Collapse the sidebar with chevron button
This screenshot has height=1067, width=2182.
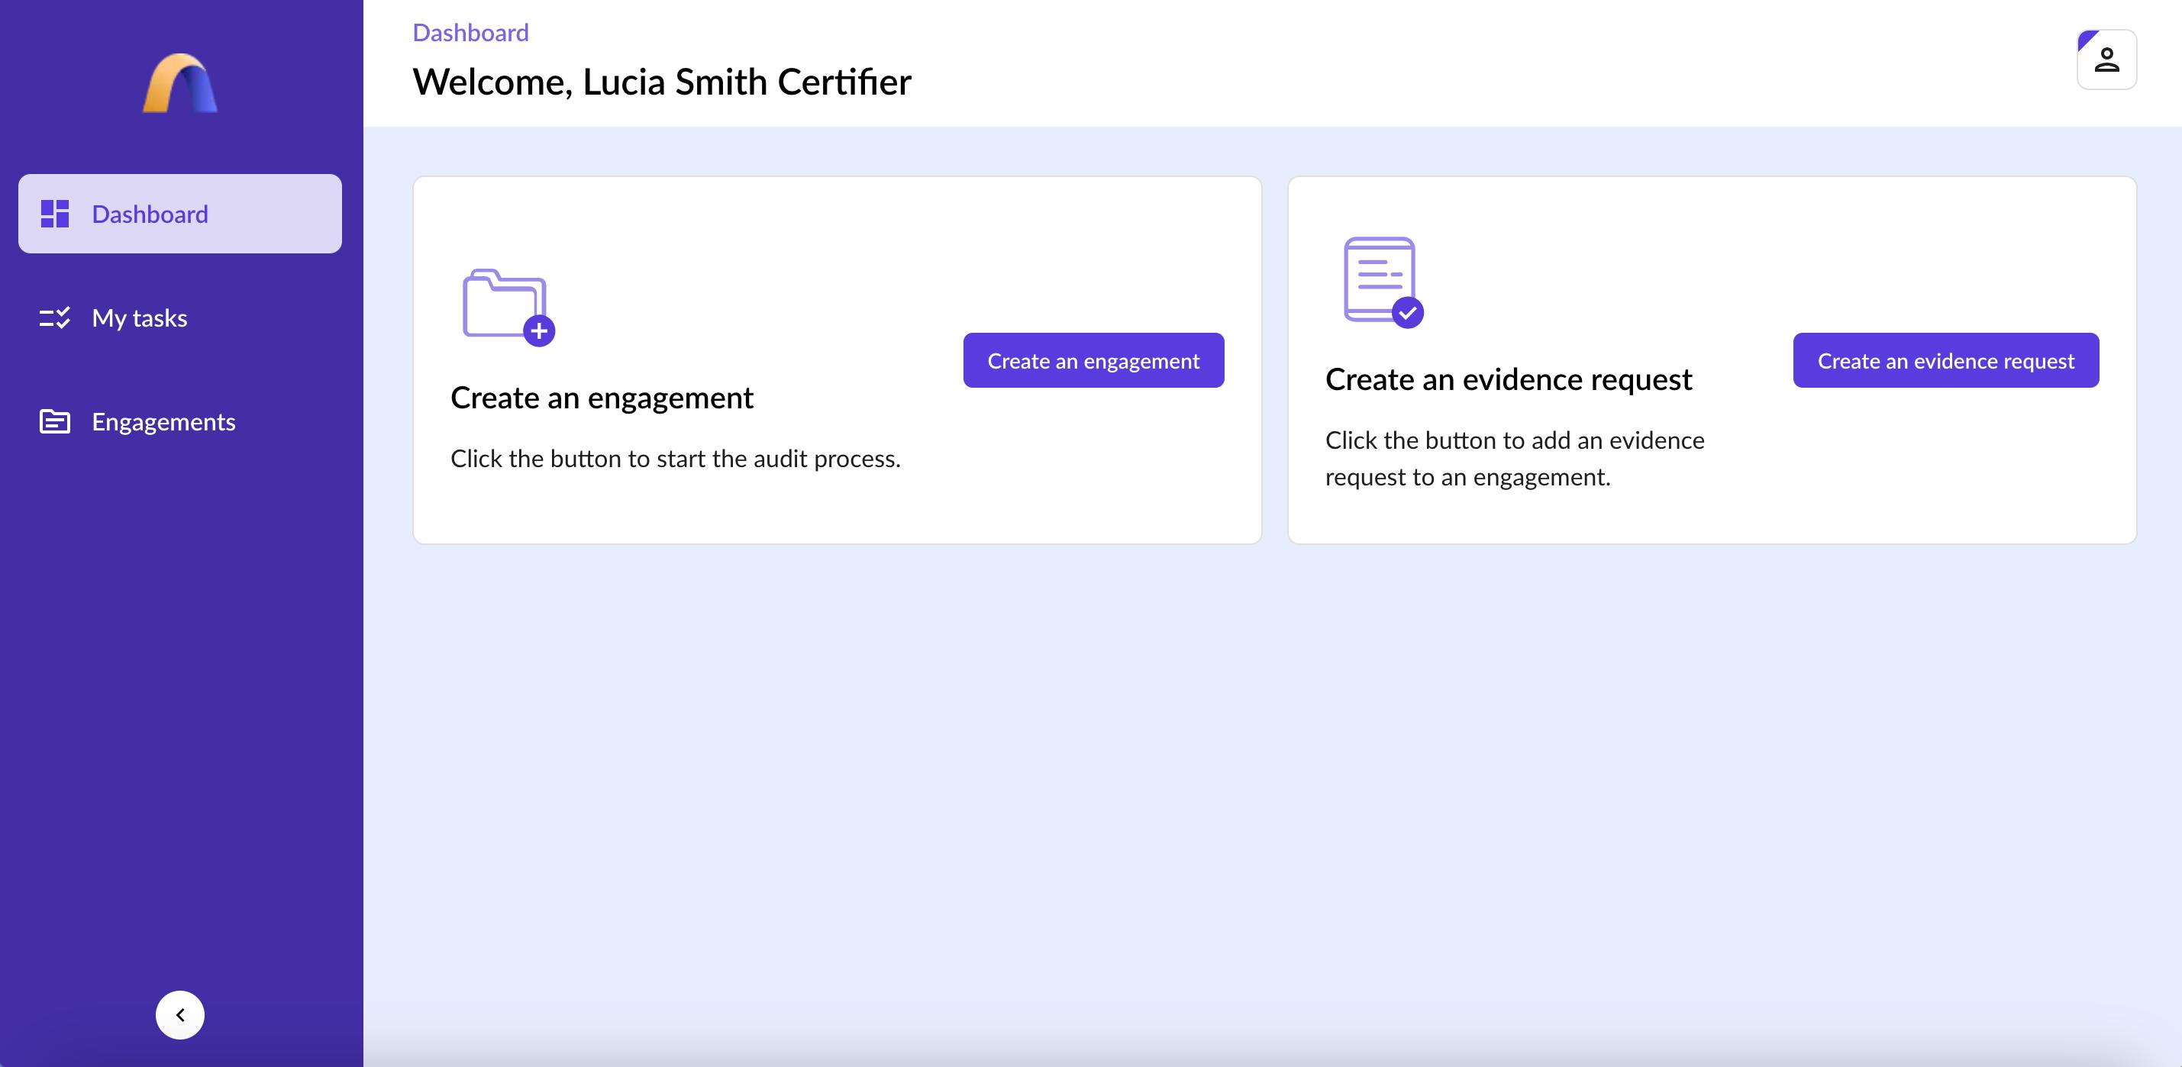click(x=179, y=1014)
